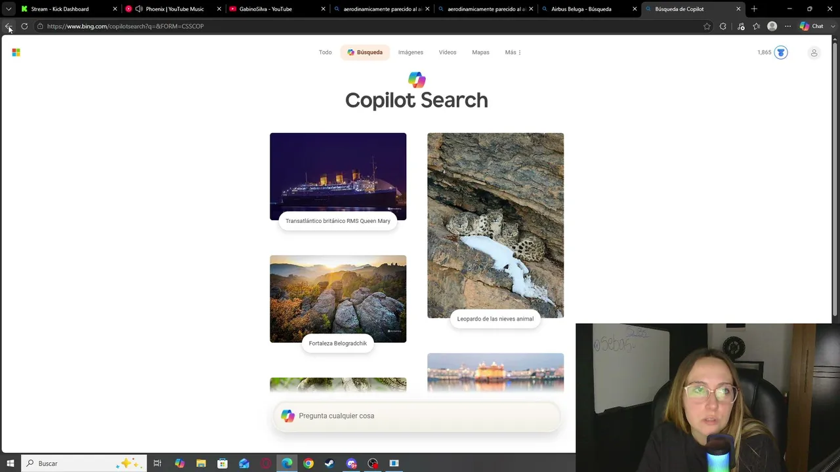
Task: Select the Todo search tab
Action: click(x=325, y=52)
